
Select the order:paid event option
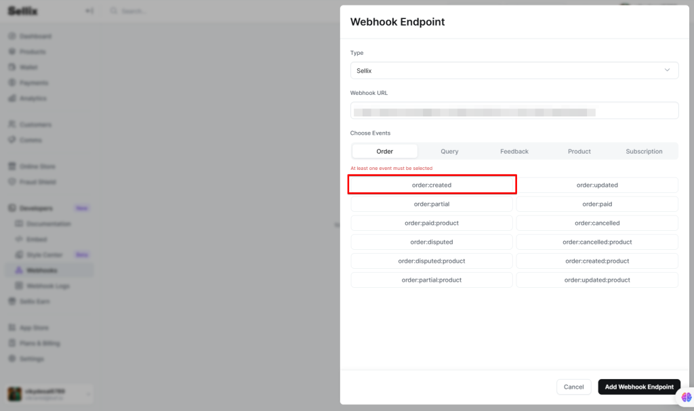pyautogui.click(x=597, y=204)
